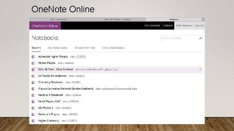Click the Notebooks page heading

(x=45, y=38)
